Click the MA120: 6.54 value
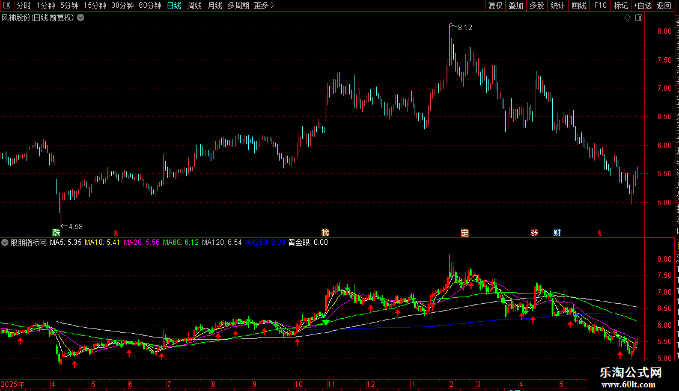 222,243
